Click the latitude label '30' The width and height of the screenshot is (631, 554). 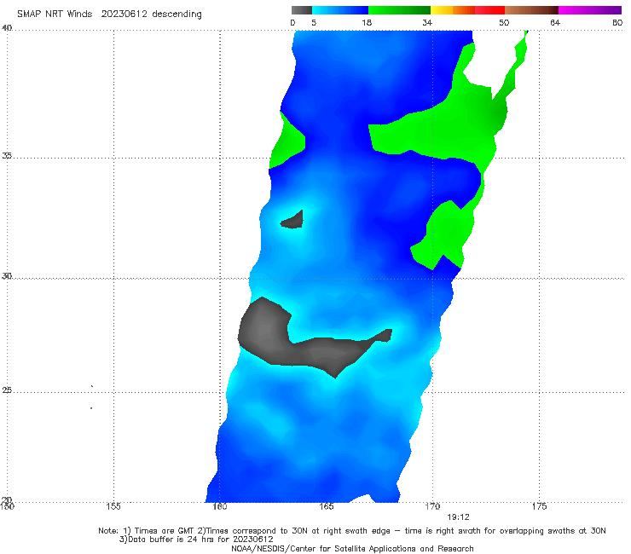[7, 276]
